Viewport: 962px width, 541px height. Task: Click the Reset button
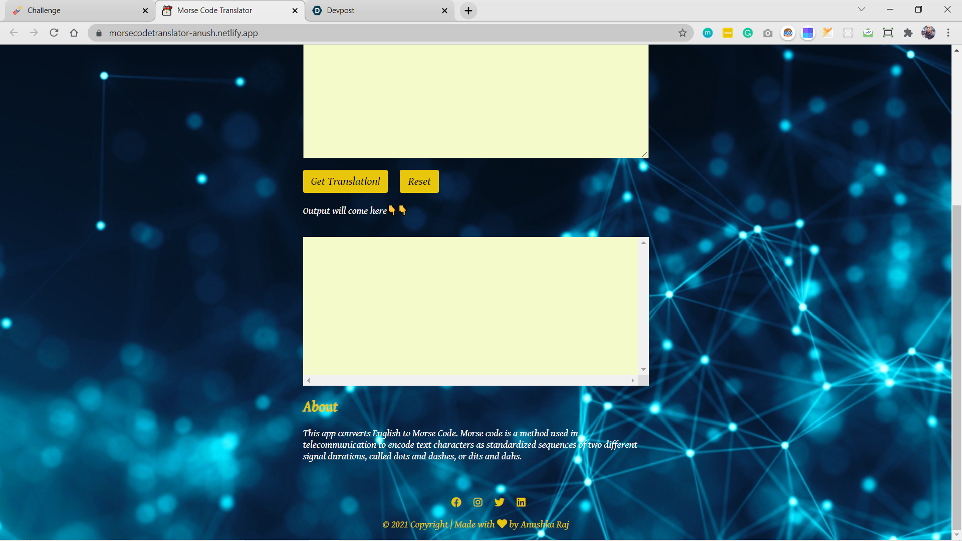(x=419, y=181)
